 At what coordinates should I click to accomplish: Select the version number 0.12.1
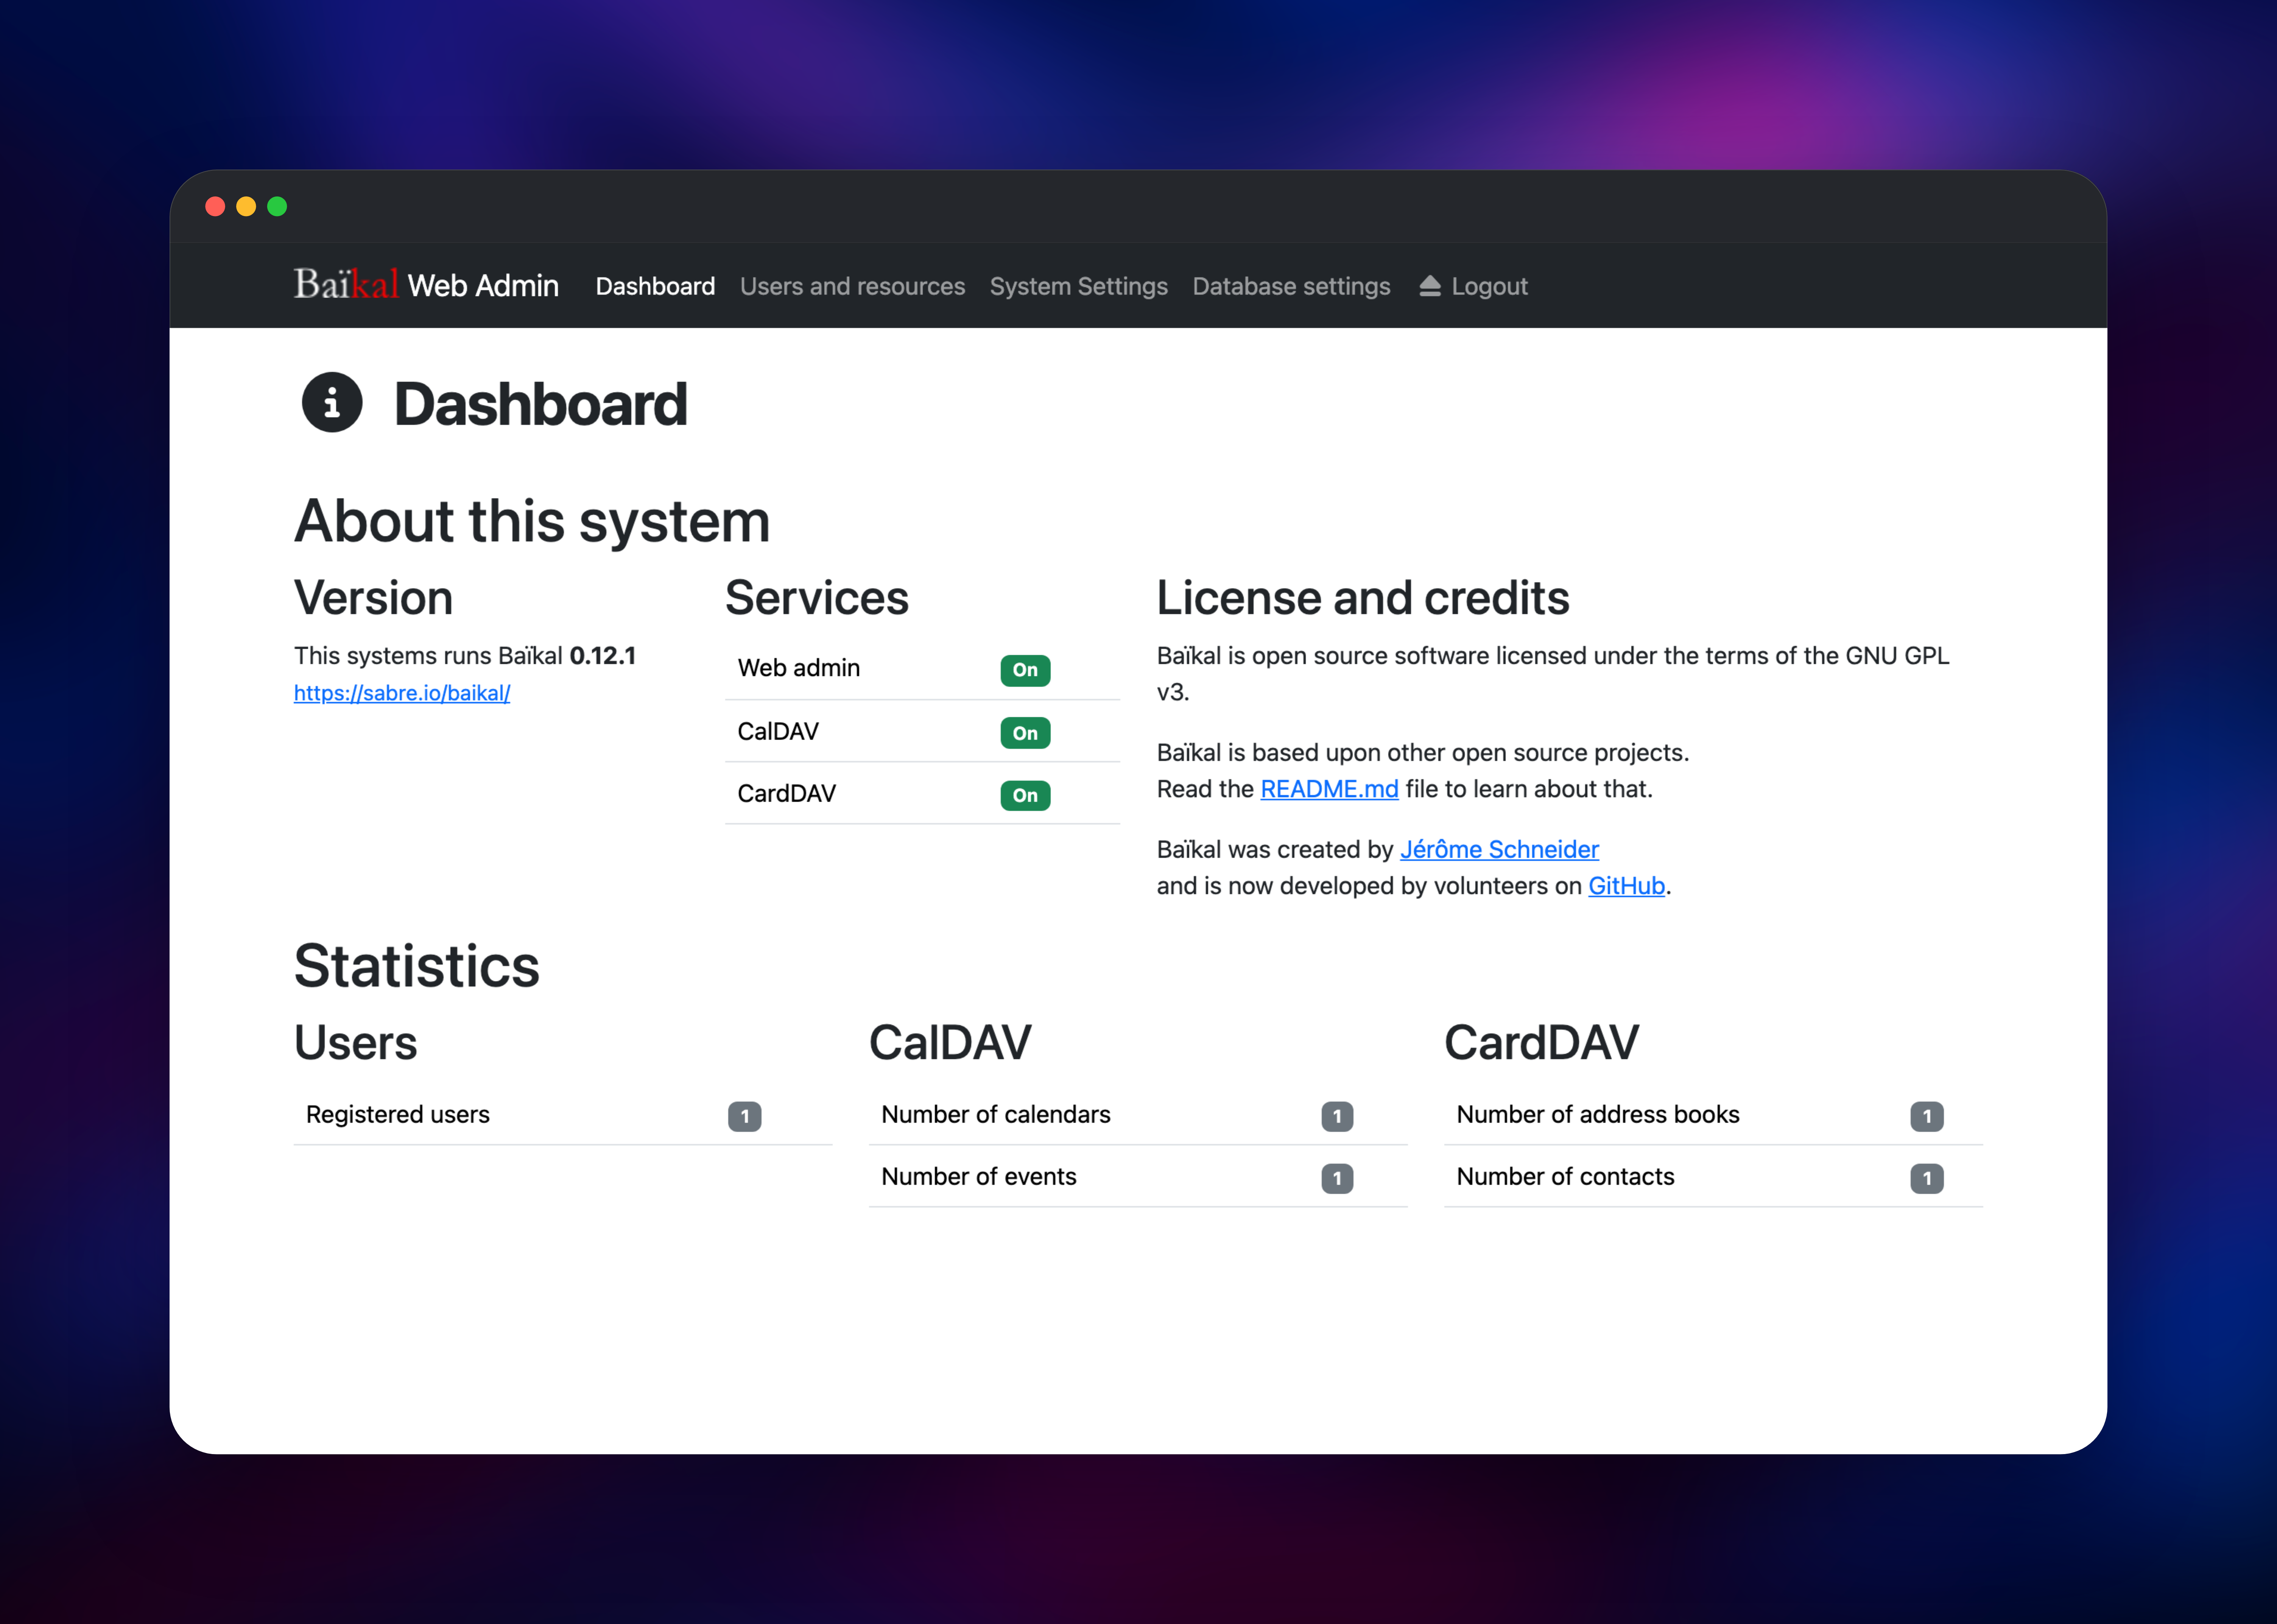tap(603, 656)
